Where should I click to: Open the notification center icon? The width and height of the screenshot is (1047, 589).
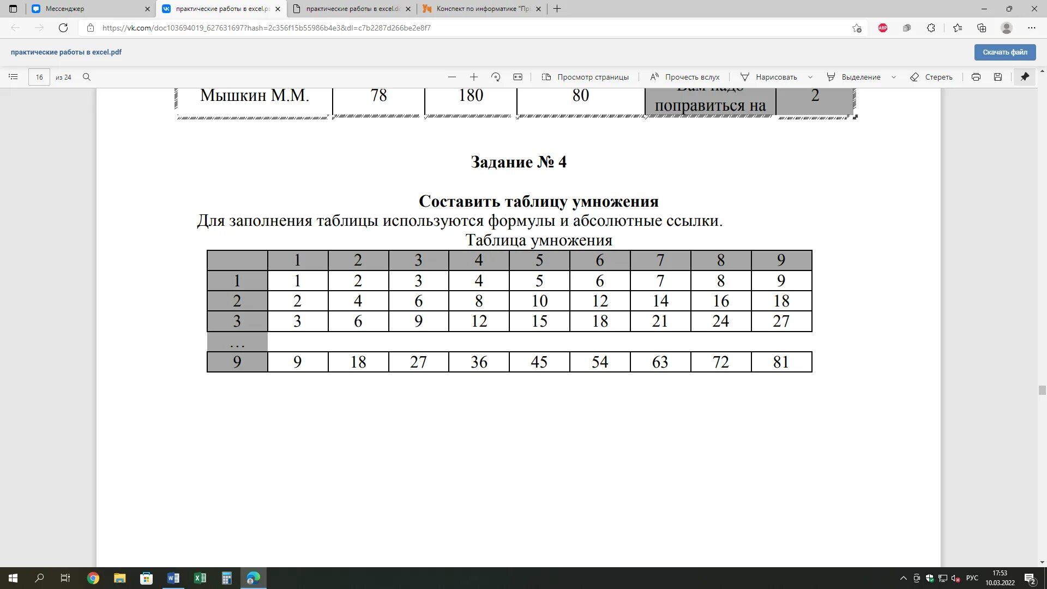click(x=1030, y=579)
